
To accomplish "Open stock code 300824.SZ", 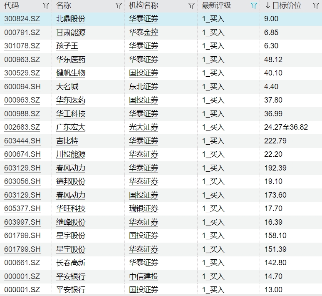I will pyautogui.click(x=22, y=19).
